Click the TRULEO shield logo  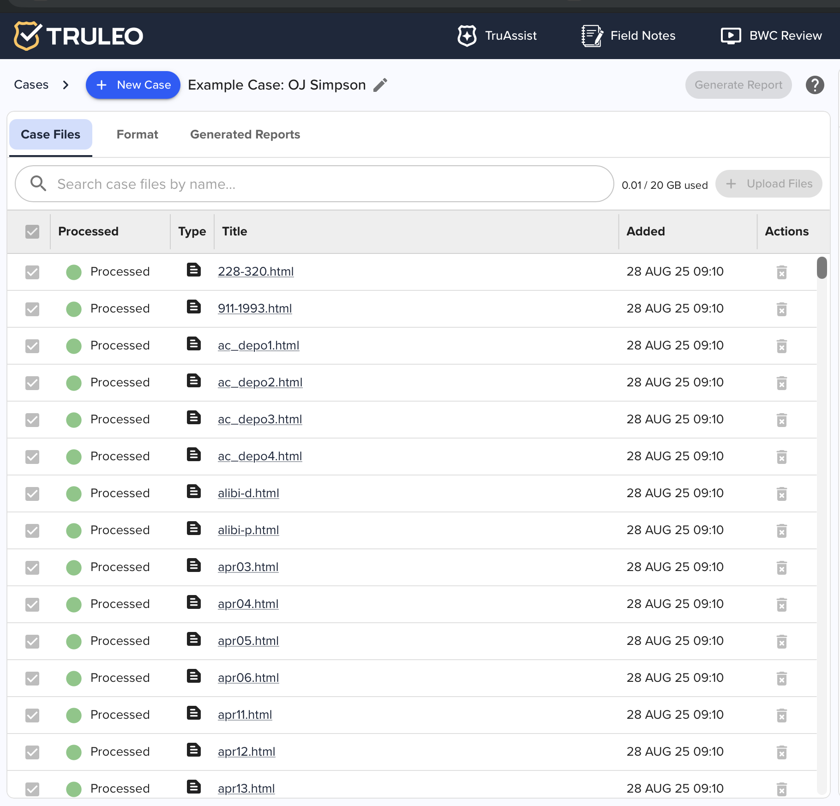coord(28,36)
